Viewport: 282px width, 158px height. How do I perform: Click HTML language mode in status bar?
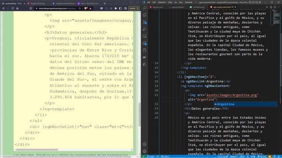tap(252, 156)
